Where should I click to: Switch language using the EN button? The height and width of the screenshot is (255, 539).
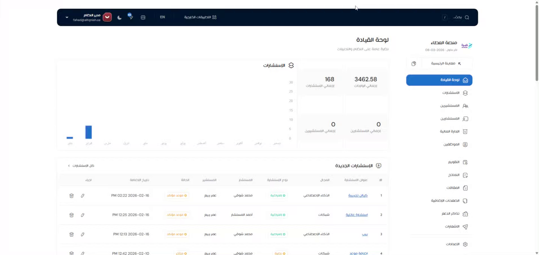point(162,17)
